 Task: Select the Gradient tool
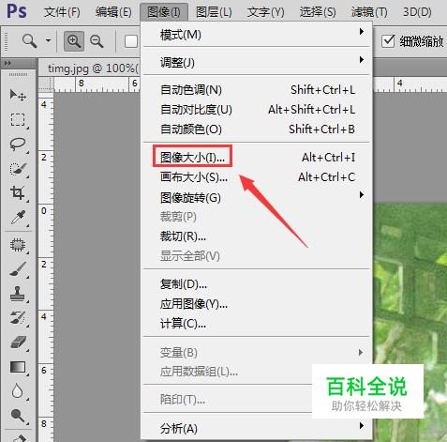tap(18, 367)
